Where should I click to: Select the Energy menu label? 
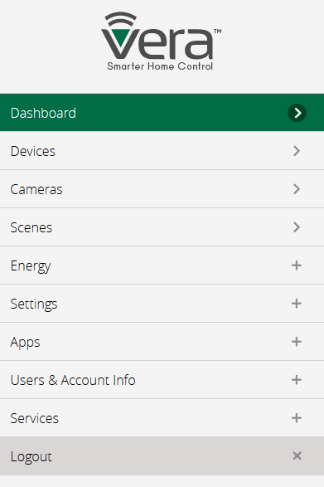tap(31, 266)
